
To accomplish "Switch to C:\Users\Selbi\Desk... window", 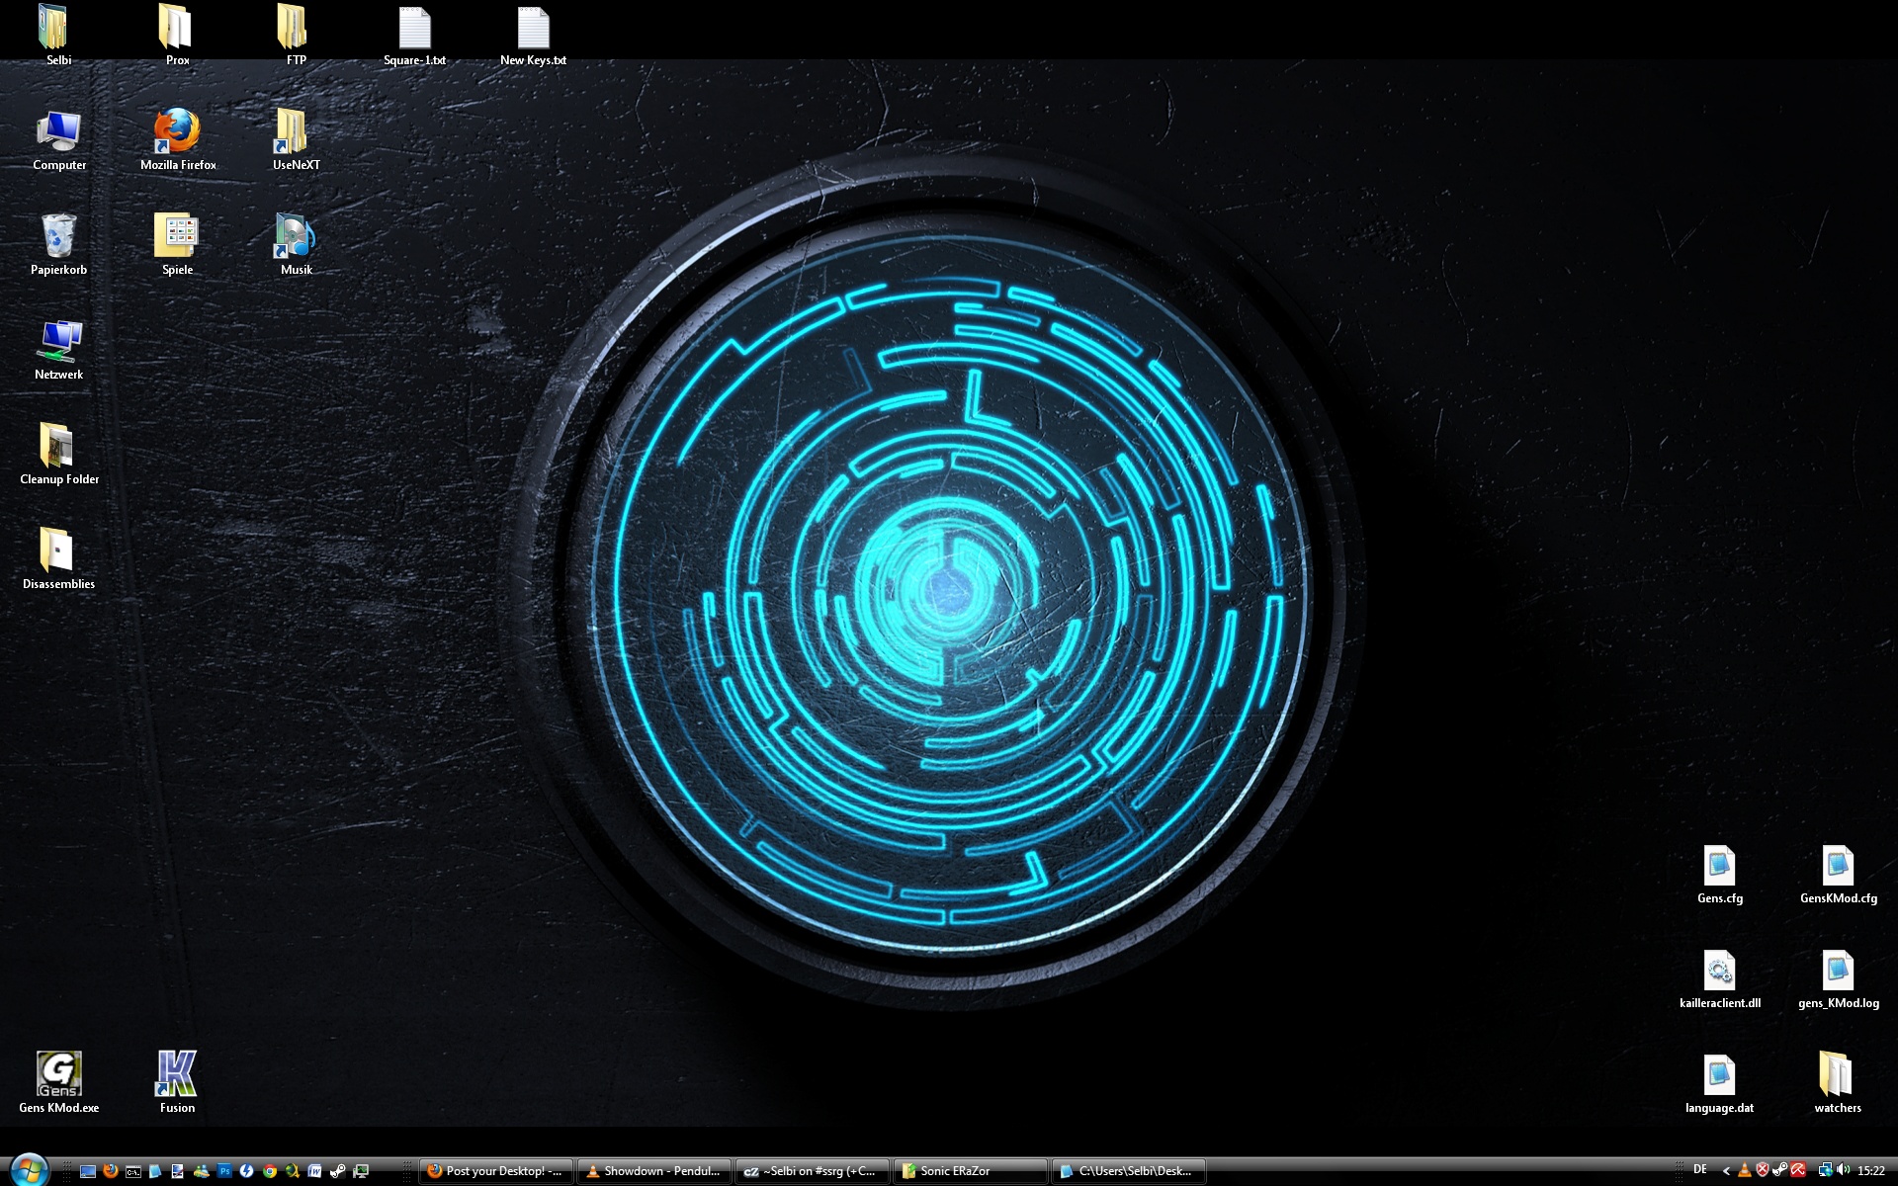I will pyautogui.click(x=1129, y=1171).
